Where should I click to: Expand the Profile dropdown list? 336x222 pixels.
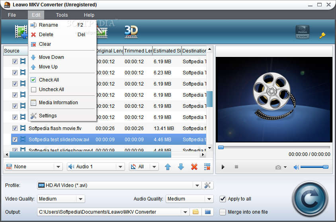click(x=197, y=185)
